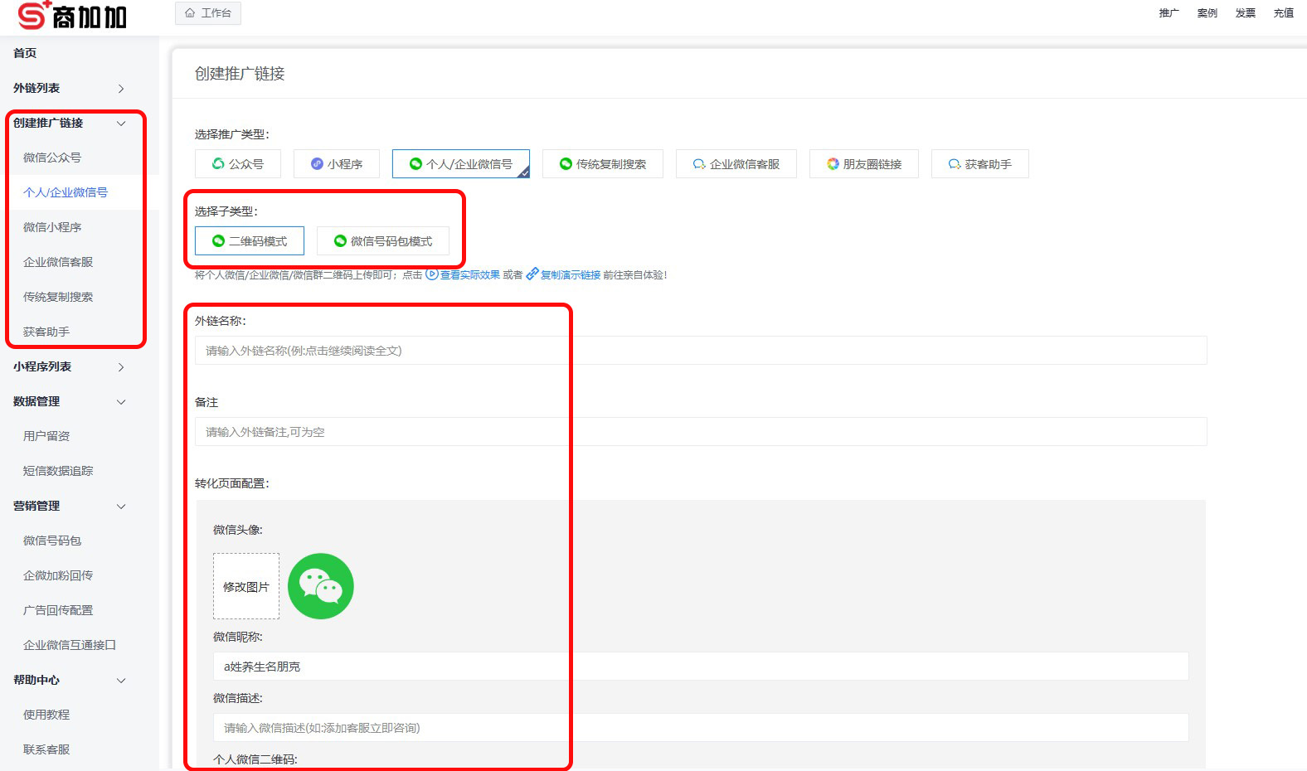This screenshot has height=771, width=1307.
Task: Collapse the 创建推广链接 sidebar section
Action: tap(121, 124)
